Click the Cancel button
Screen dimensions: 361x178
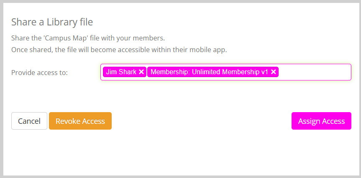29,121
